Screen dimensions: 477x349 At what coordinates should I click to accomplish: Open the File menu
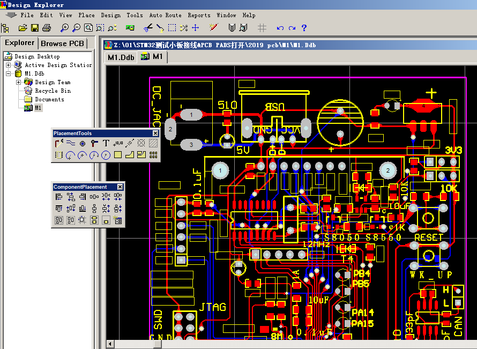tap(27, 15)
